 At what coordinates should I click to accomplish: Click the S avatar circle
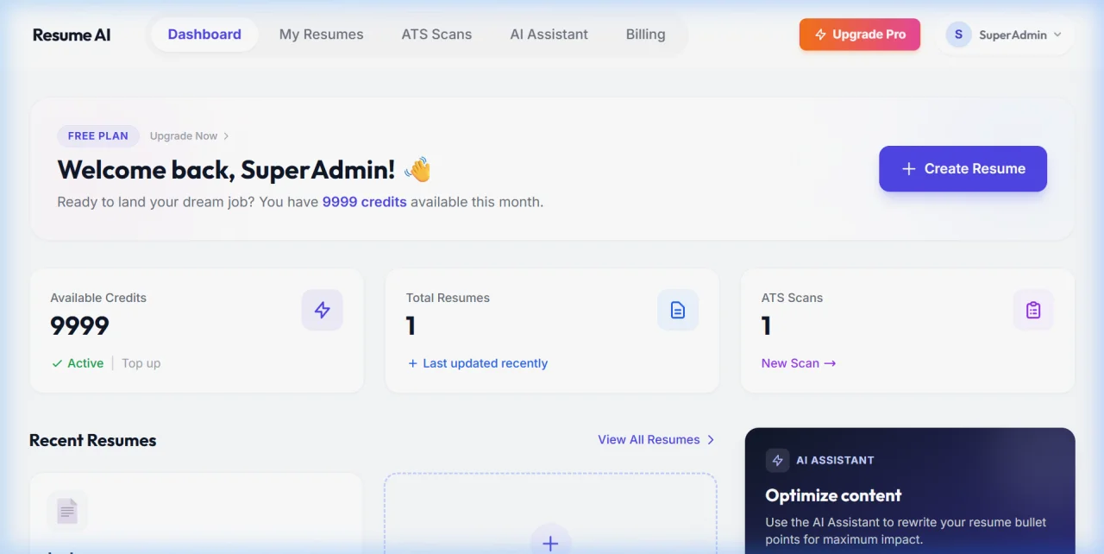coord(958,35)
